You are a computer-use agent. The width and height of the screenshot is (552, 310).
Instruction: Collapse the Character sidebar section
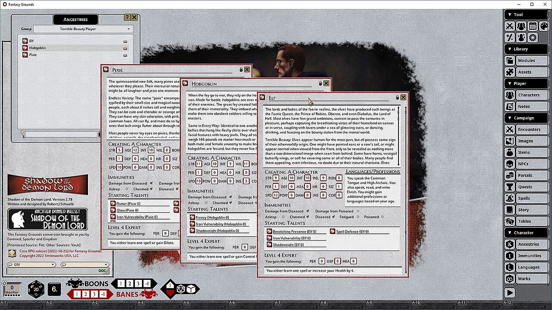(526, 233)
